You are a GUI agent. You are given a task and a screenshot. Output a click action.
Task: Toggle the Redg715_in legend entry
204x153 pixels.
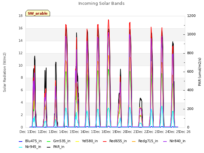click(145, 141)
